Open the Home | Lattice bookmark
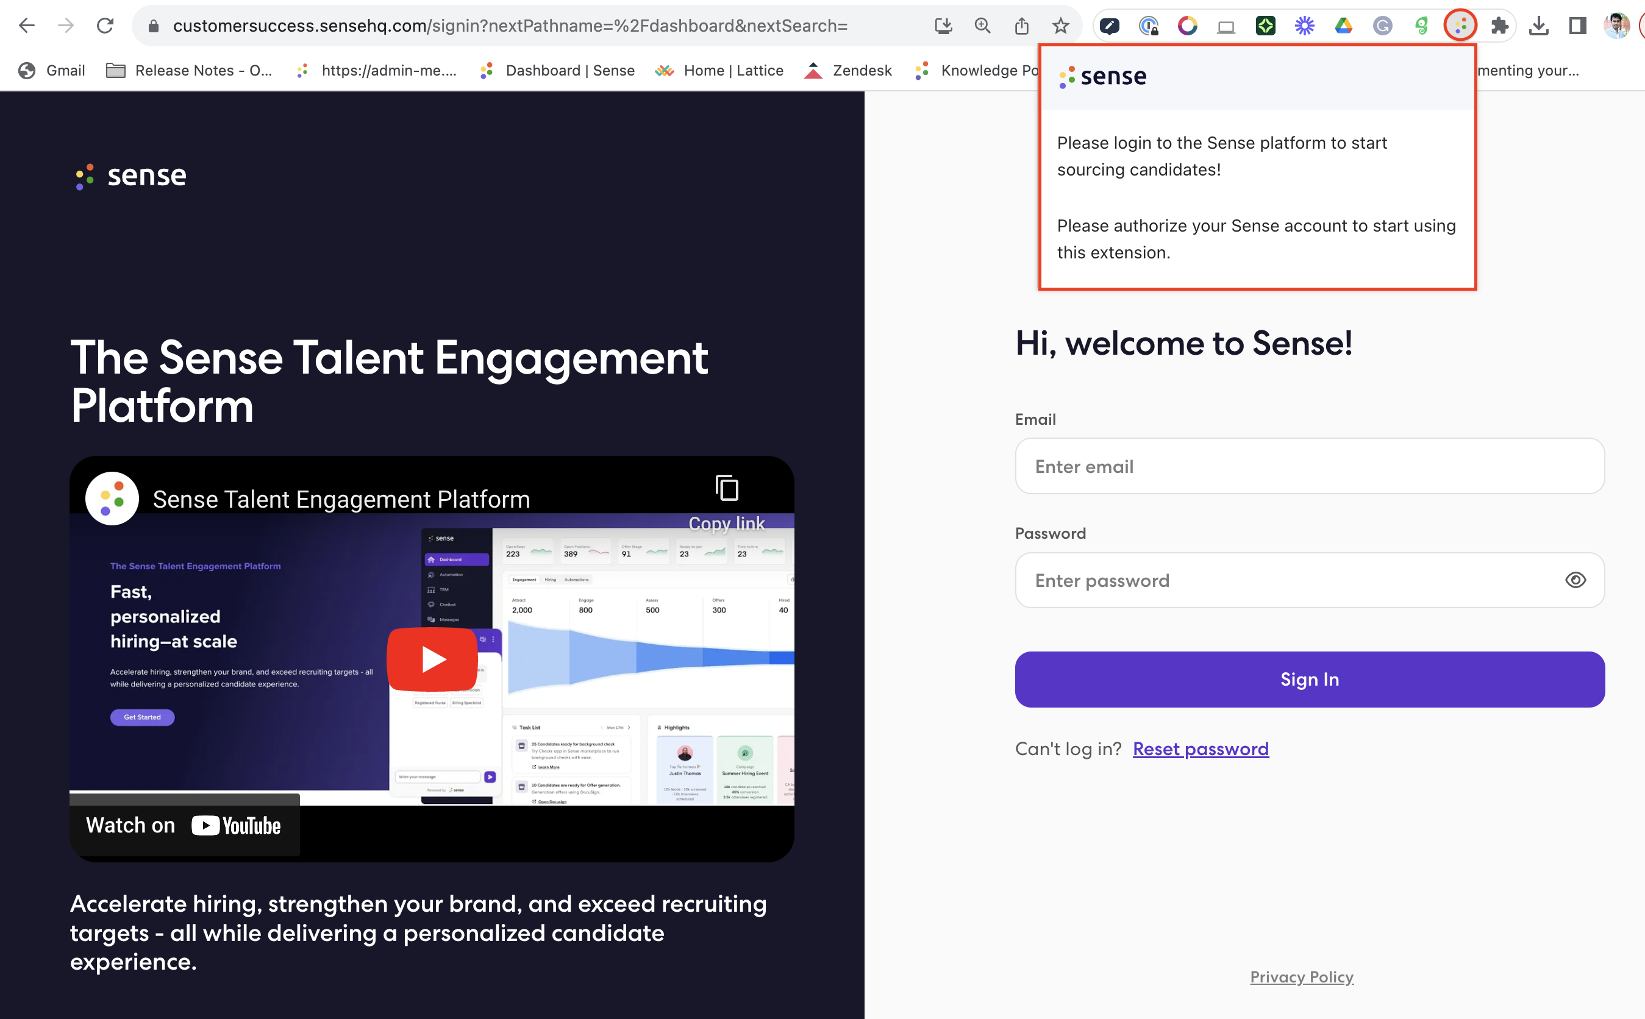The height and width of the screenshot is (1019, 1645). pyautogui.click(x=719, y=70)
